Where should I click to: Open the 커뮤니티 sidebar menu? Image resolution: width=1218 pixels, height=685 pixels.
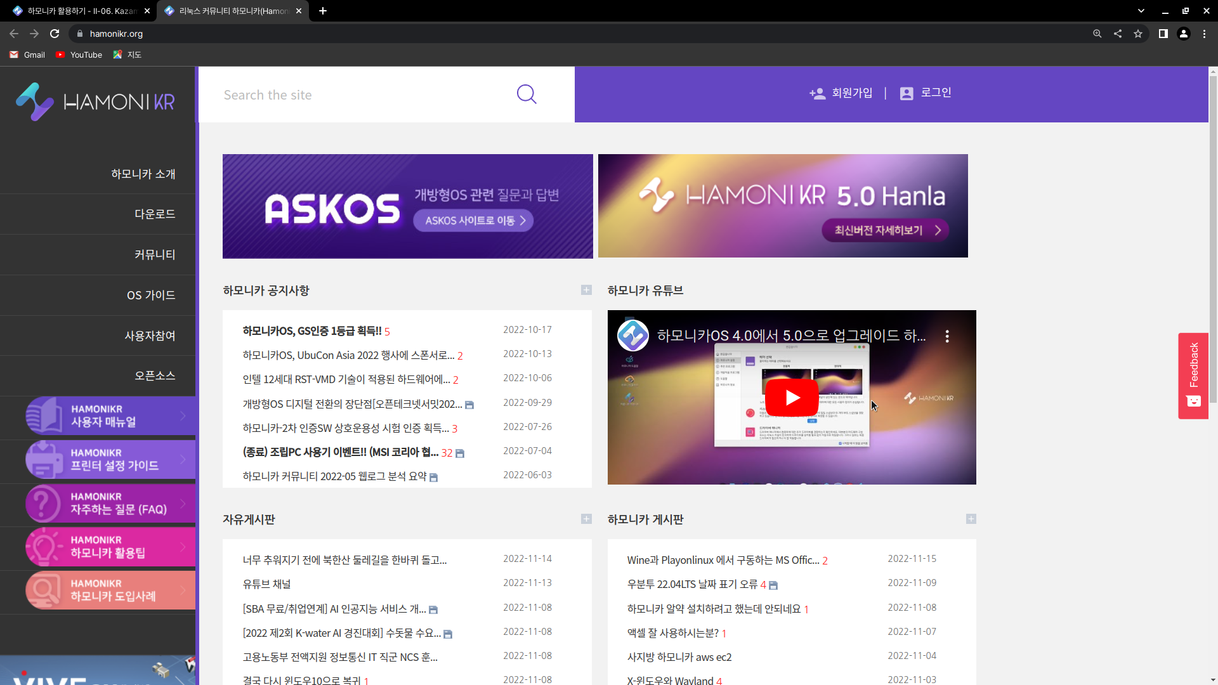click(154, 254)
